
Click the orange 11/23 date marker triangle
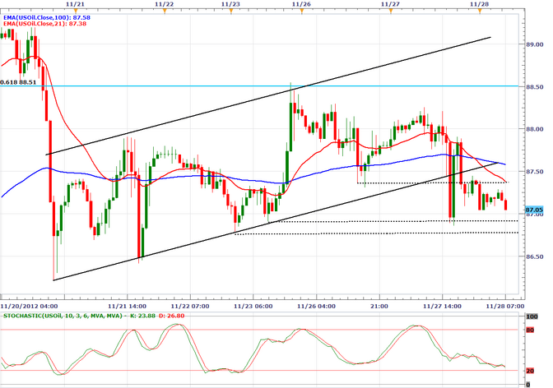coord(231,11)
